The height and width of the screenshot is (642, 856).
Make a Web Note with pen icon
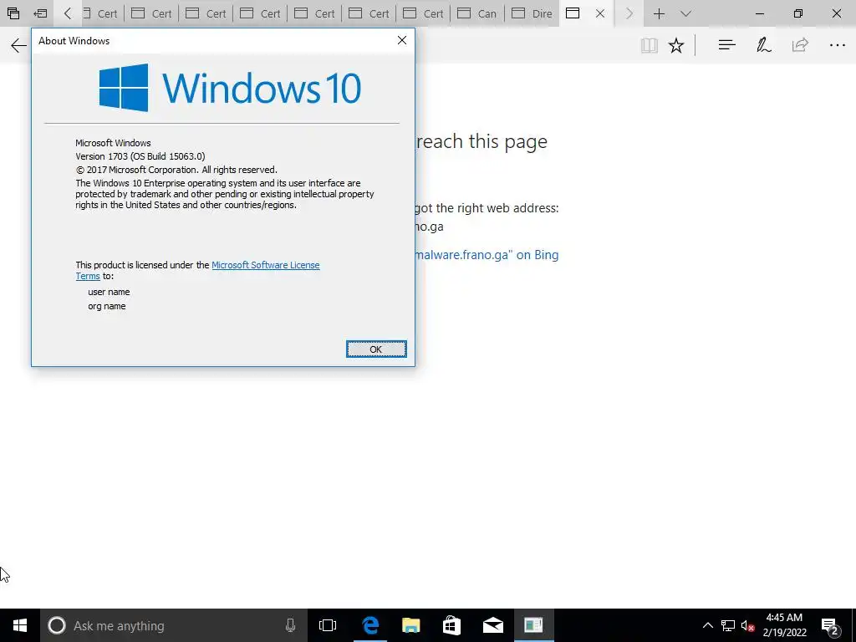[x=763, y=45]
